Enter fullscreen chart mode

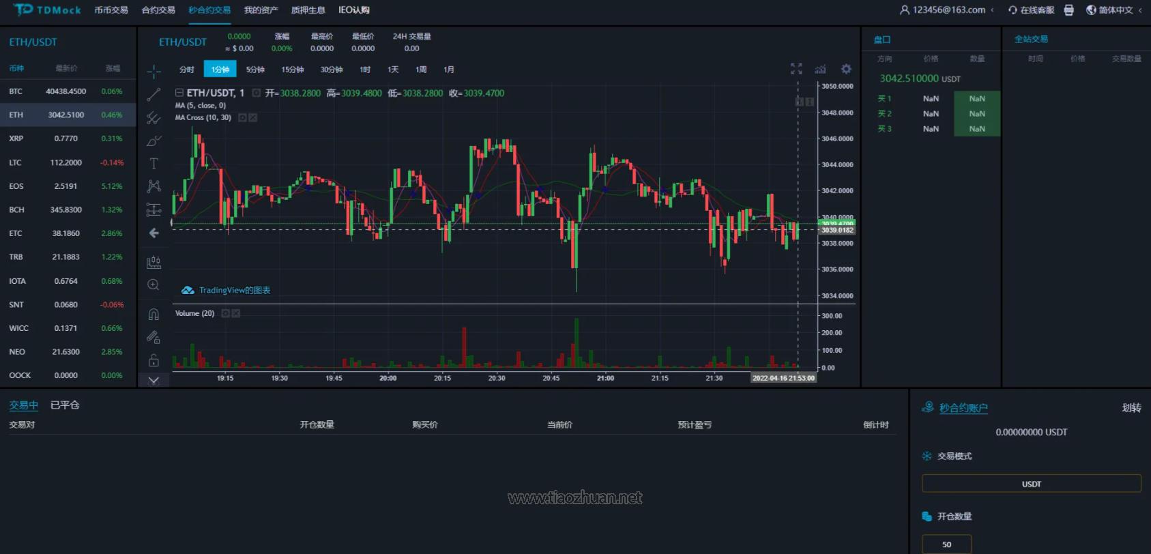pos(796,69)
